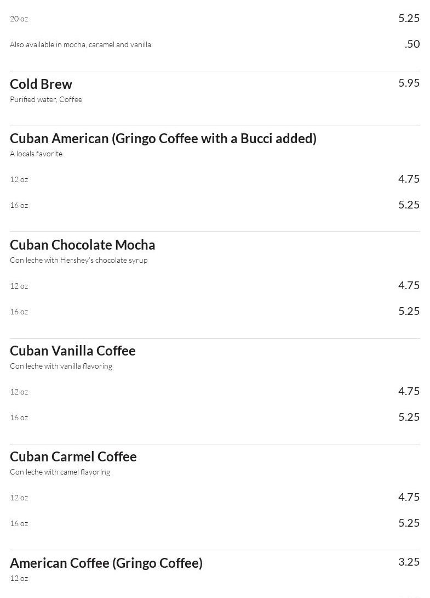Screen dimensions: 430x598
Task: Click 'Con leche with vanilla flavoring' text
Action: [61, 366]
